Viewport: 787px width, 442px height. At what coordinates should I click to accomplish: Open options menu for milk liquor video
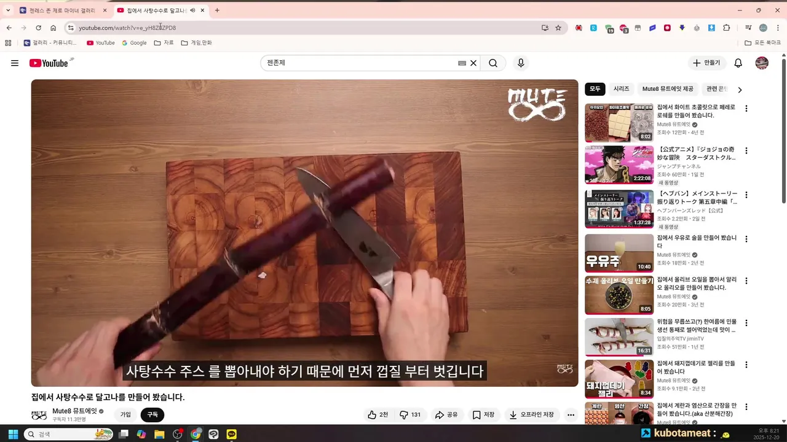(746, 239)
